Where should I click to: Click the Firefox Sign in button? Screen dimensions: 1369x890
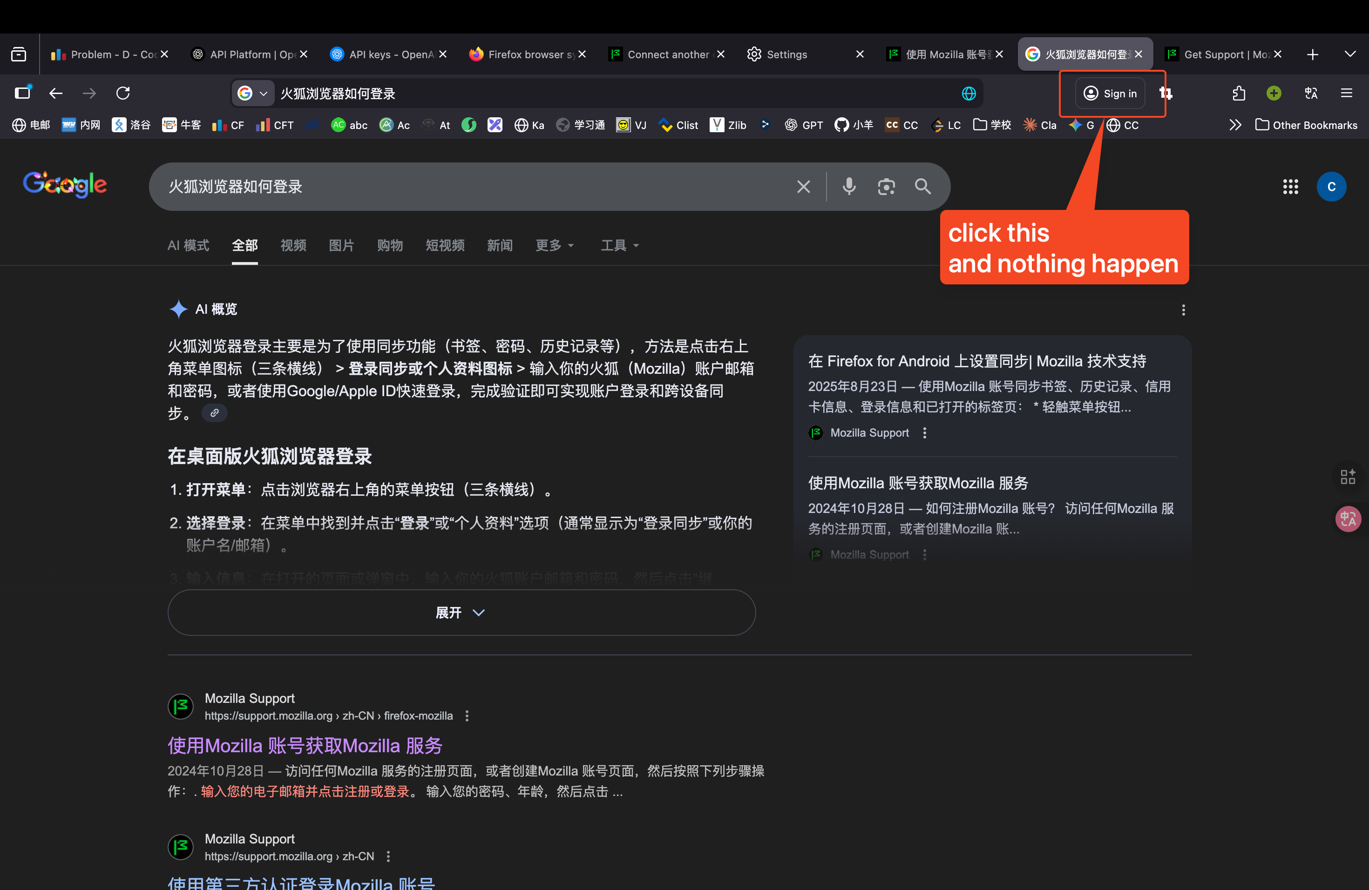[x=1110, y=93]
